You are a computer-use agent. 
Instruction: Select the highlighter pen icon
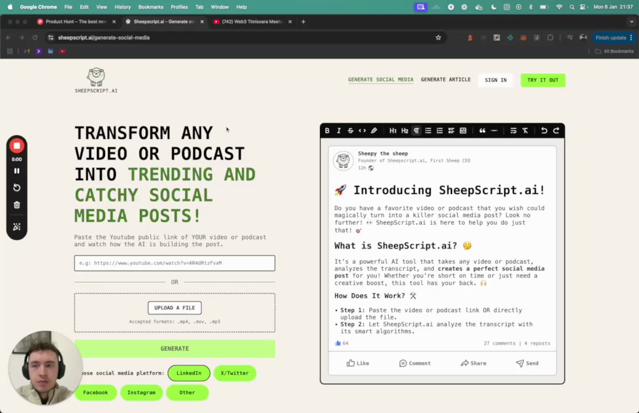pos(373,130)
